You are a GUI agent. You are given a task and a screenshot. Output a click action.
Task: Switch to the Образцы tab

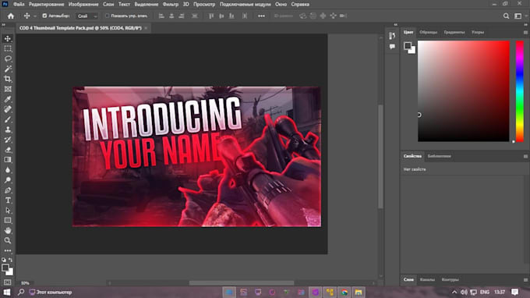click(428, 33)
